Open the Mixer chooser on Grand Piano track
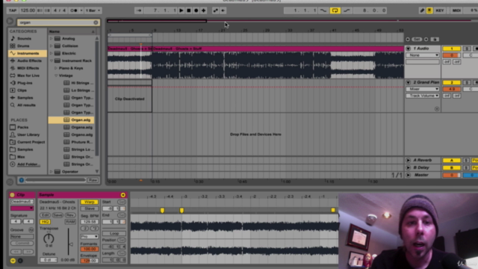The image size is (478, 269). tap(422, 89)
